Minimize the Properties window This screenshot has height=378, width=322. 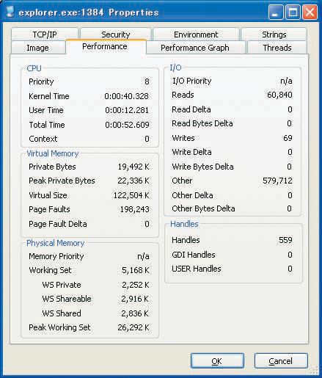click(x=276, y=12)
